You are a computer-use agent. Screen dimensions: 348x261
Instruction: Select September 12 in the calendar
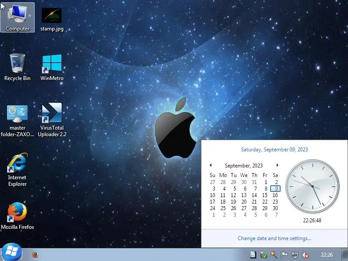click(233, 195)
